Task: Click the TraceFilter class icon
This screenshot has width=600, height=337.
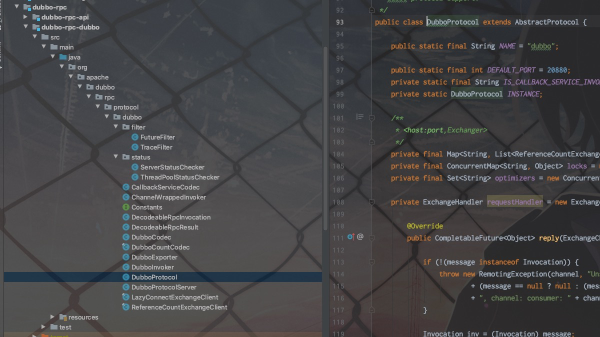Action: 135,147
